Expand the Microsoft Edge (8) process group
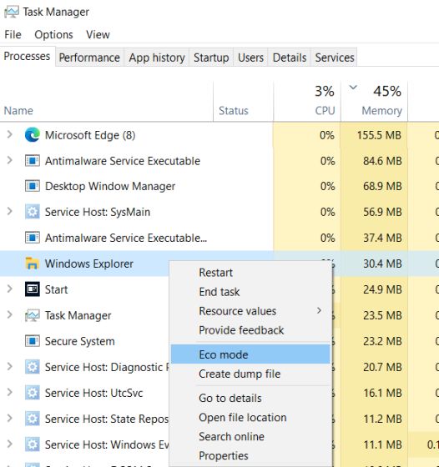This screenshot has width=439, height=467. click(x=9, y=134)
